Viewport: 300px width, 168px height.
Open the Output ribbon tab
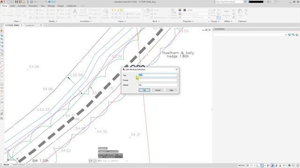(60, 6)
